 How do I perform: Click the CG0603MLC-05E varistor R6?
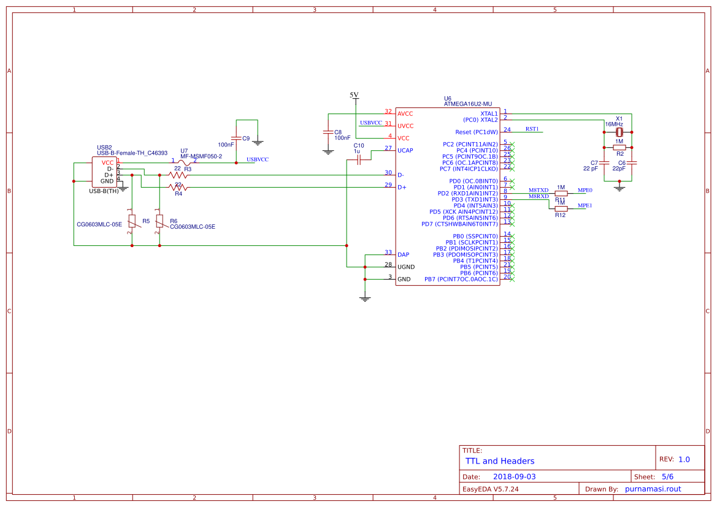[159, 222]
